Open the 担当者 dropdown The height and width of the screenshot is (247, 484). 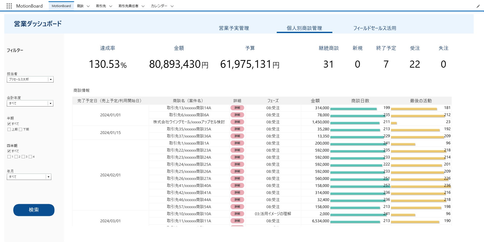(x=51, y=79)
